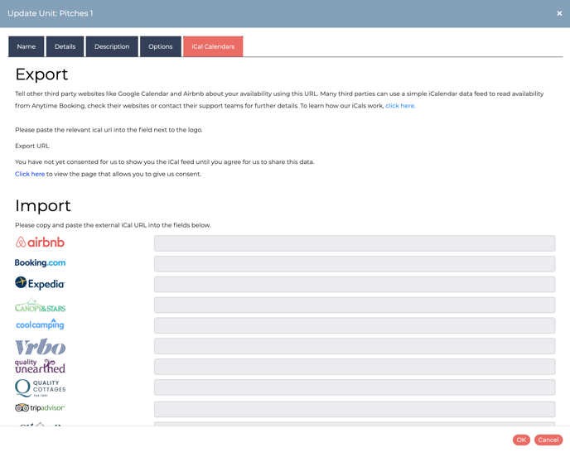Click the Airbnb logo
The image size is (570, 452).
[x=40, y=243]
